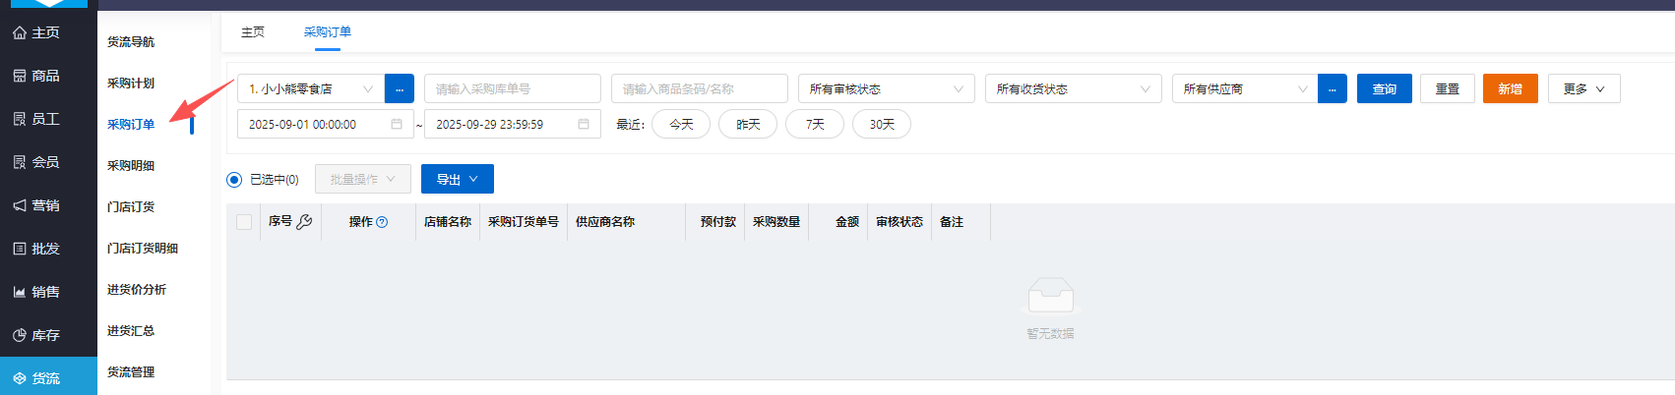Open the 销售 sales chart icon
This screenshot has height=395, width=1675.
click(20, 293)
